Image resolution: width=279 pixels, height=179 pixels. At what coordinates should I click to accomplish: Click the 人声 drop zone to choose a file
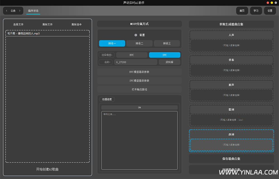[231, 45]
